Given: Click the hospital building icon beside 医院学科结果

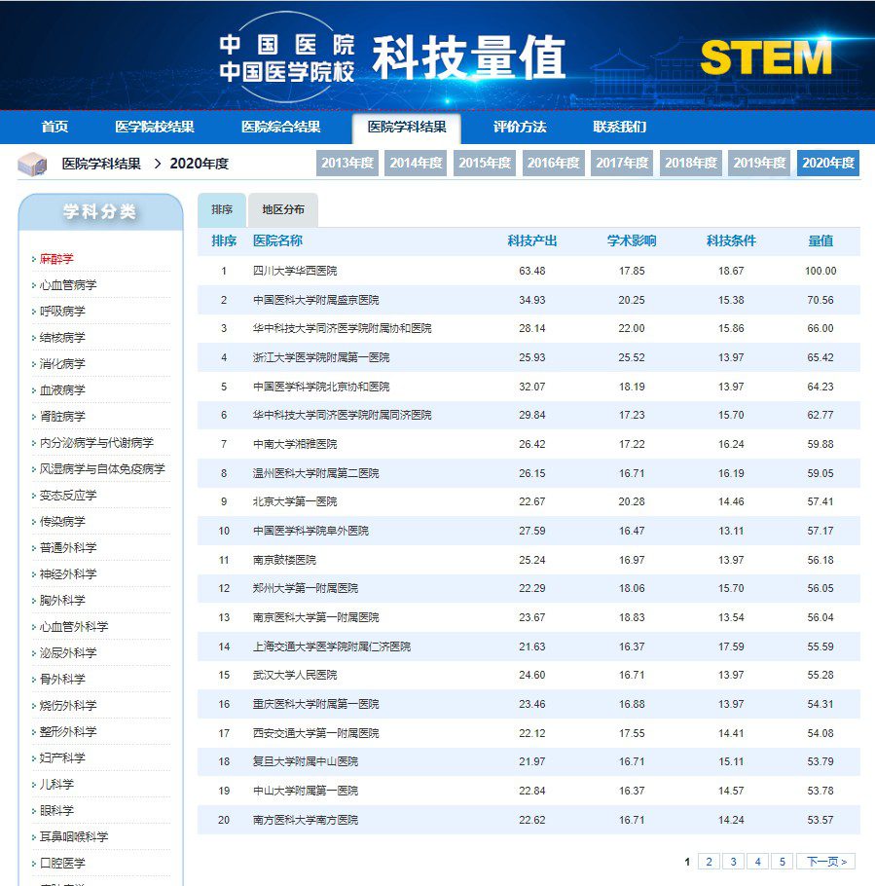Looking at the screenshot, I should click(x=32, y=164).
